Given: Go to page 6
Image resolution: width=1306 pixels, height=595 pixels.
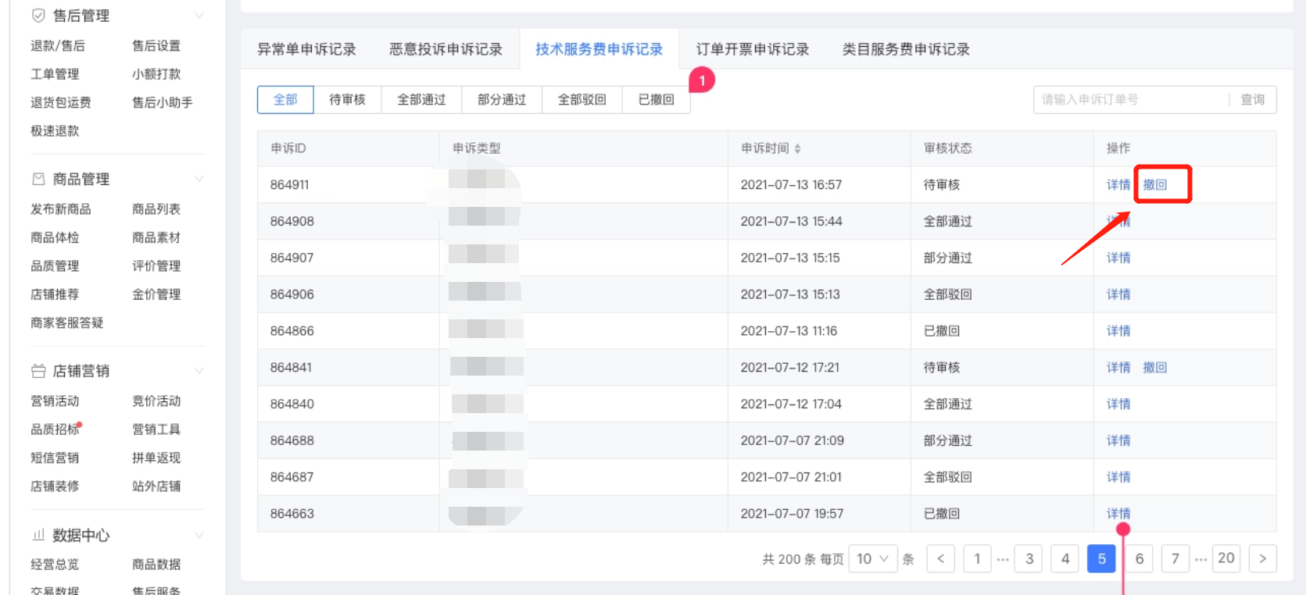Looking at the screenshot, I should [x=1140, y=559].
